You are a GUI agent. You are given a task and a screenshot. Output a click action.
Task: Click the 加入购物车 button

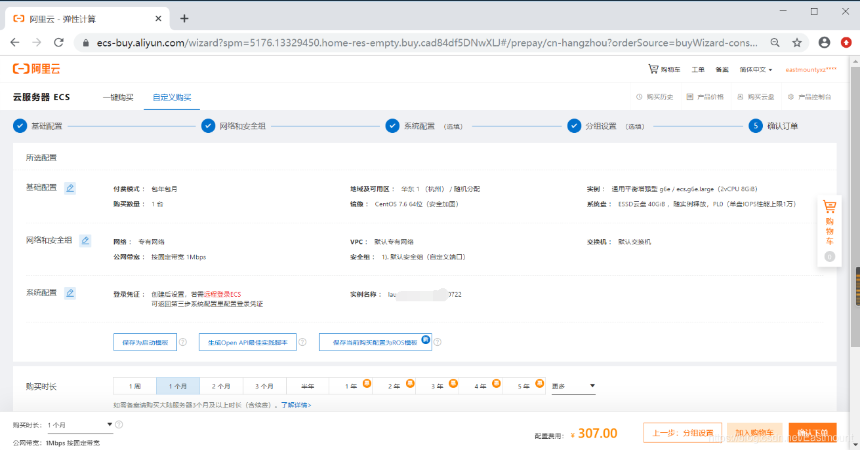click(x=754, y=432)
